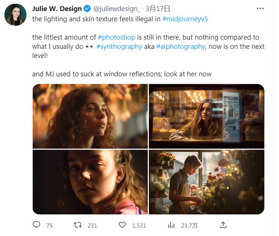Viewport: 279px width, 236px height.
Task: Click the retweet arrows icon
Action: pos(78,225)
